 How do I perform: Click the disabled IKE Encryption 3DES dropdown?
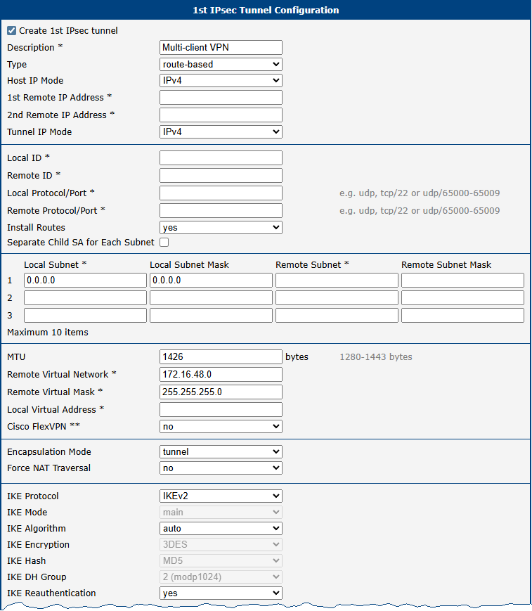tap(221, 544)
